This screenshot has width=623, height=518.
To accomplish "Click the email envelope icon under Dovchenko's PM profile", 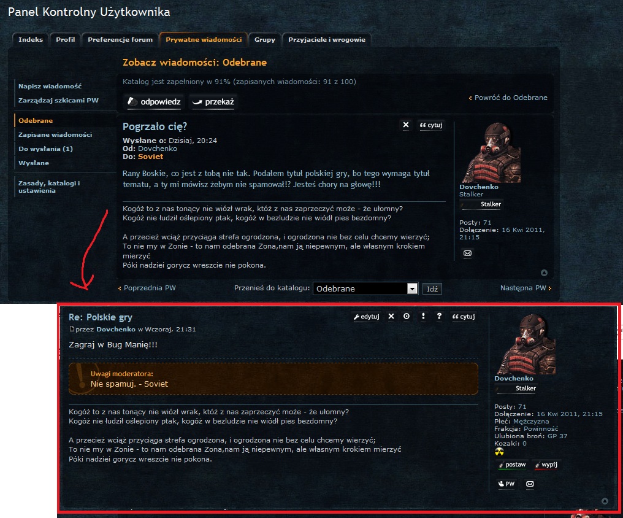I will 468,253.
